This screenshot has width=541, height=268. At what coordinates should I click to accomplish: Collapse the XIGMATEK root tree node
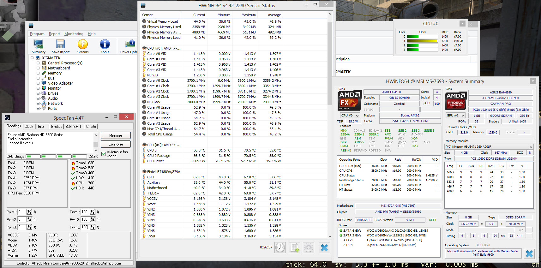click(32, 58)
